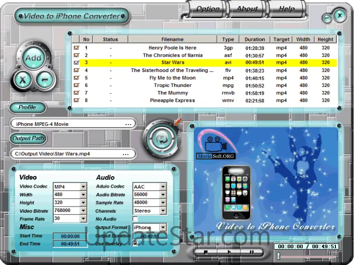
Task: Click the Height column header
Action: tap(325, 39)
